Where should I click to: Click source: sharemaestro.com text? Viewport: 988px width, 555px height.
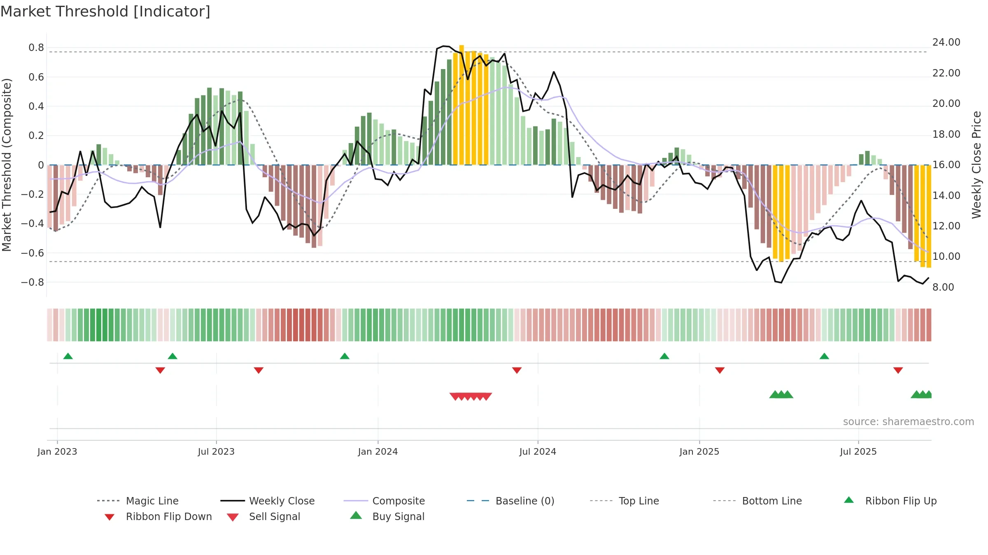(x=909, y=421)
